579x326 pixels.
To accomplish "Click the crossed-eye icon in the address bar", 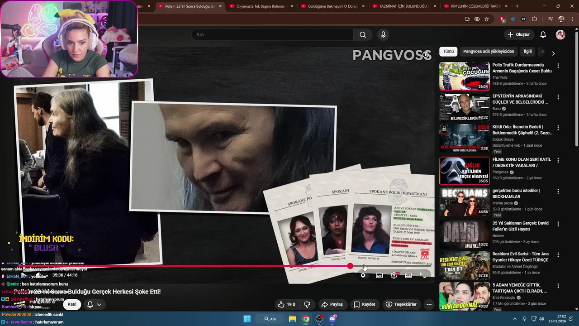I will tap(477, 19).
